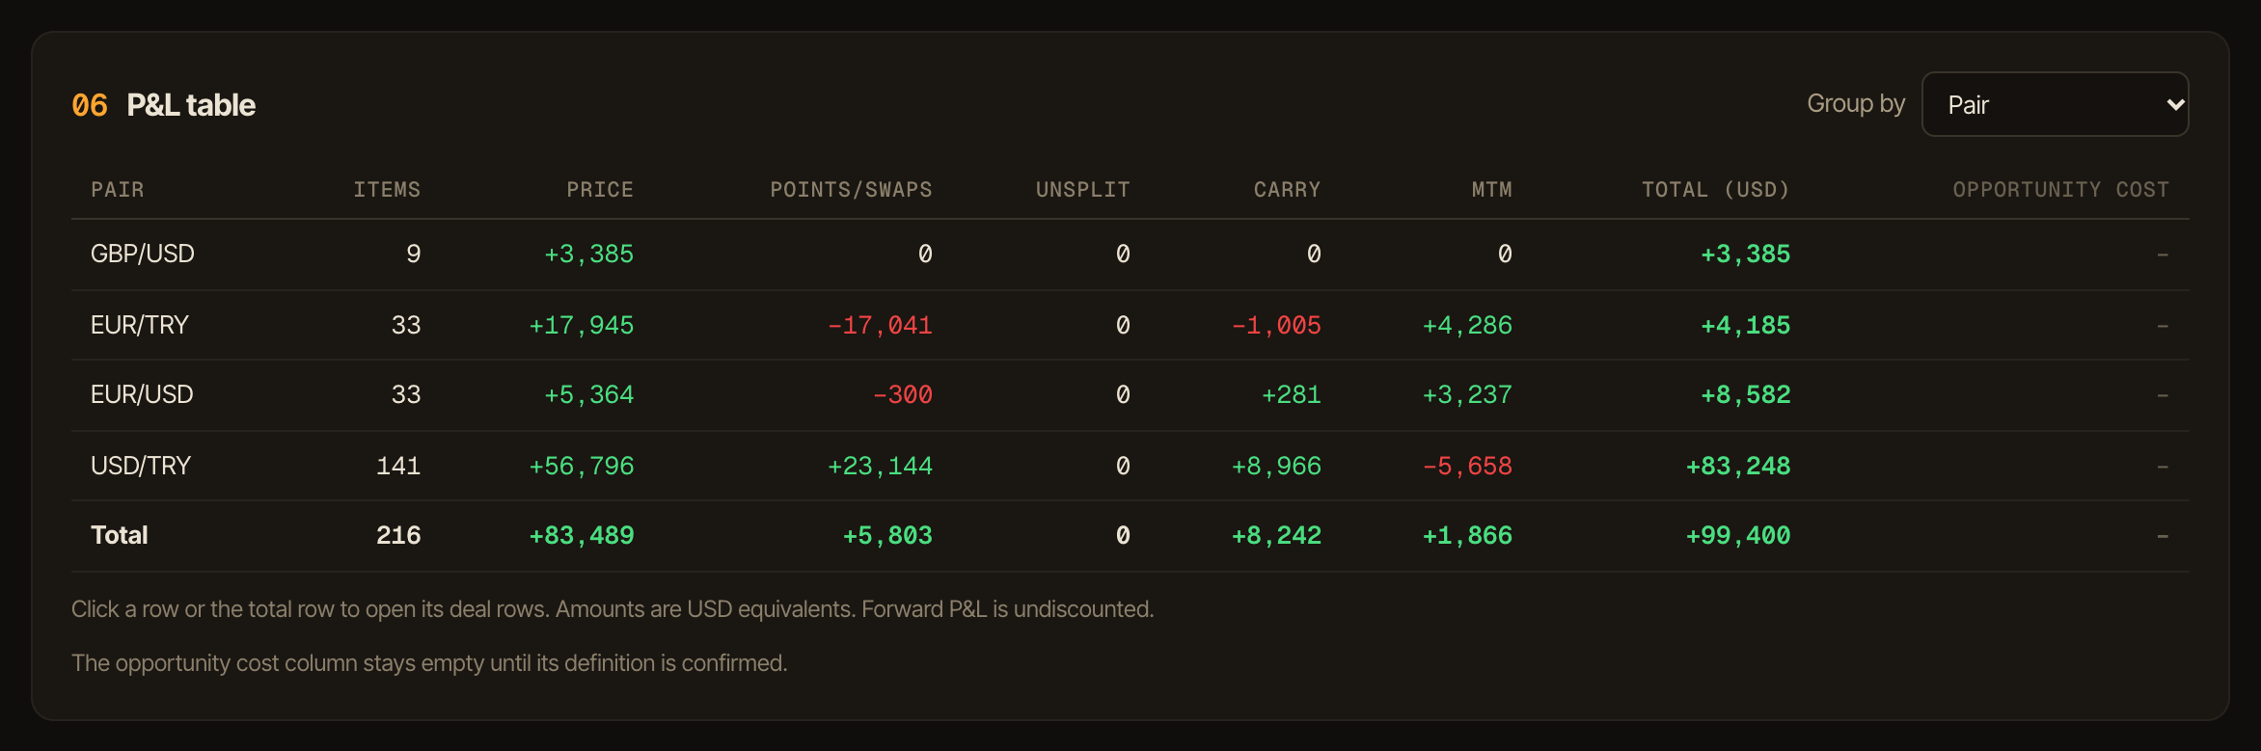Select the +4,286 MTM value

click(1467, 326)
